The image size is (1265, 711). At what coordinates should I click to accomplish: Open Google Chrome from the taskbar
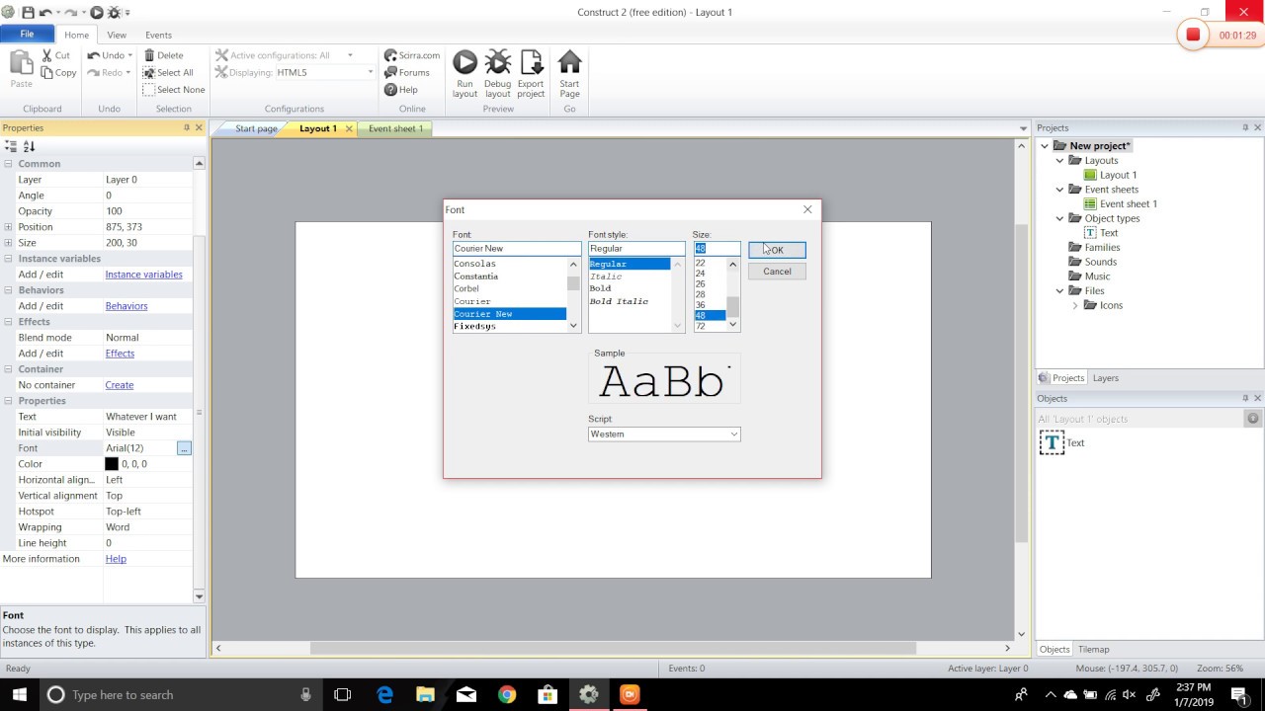(x=507, y=694)
